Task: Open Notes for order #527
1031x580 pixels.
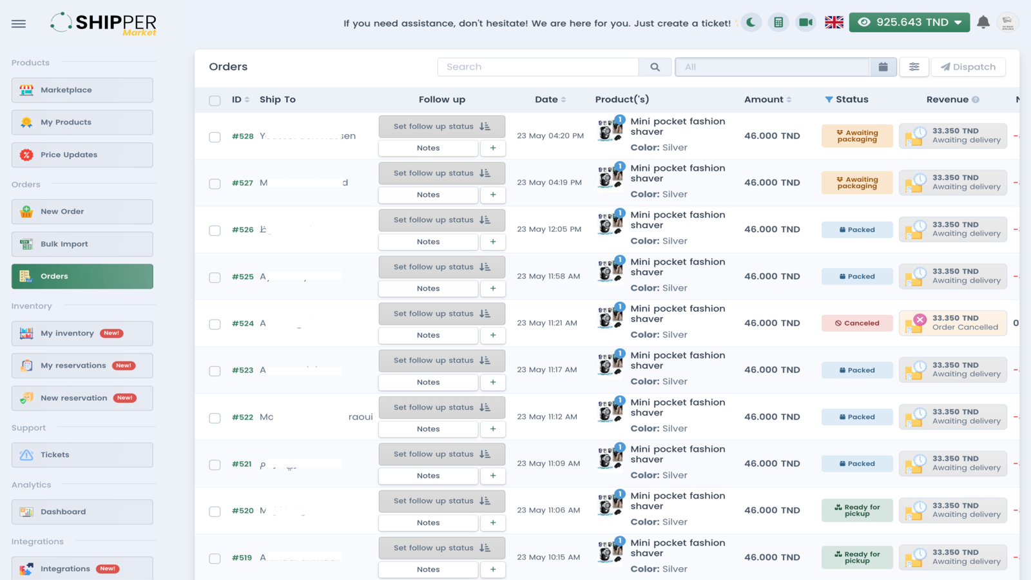Action: 429,195
